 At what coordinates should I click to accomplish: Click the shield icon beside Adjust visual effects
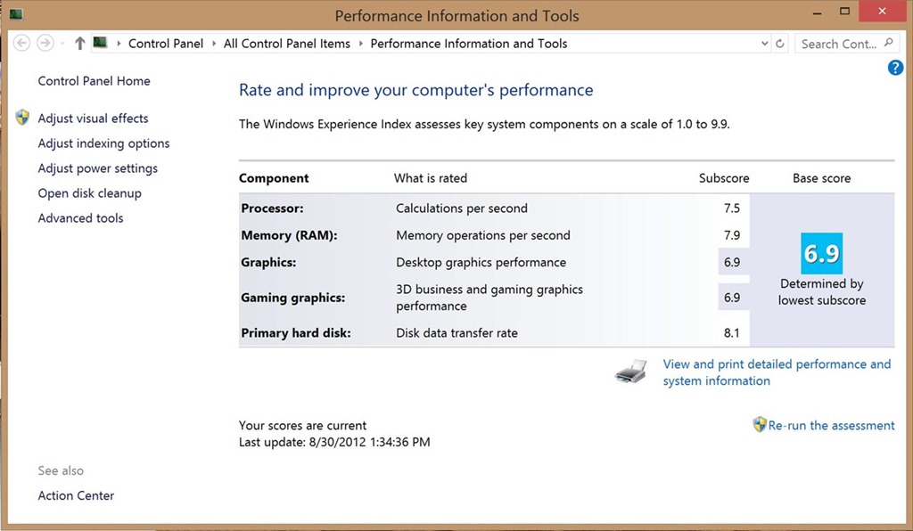click(22, 118)
